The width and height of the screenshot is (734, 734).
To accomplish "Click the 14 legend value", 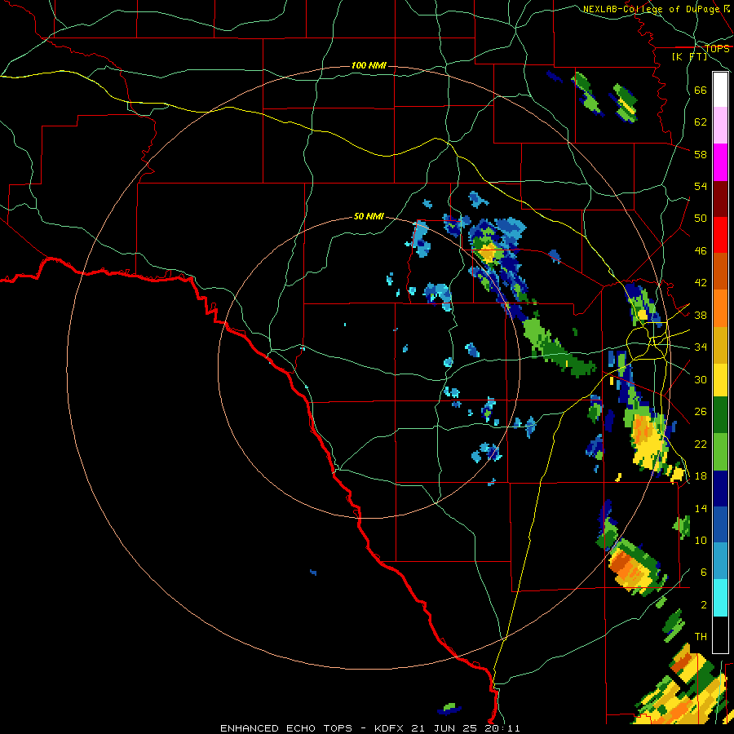I will (x=701, y=508).
